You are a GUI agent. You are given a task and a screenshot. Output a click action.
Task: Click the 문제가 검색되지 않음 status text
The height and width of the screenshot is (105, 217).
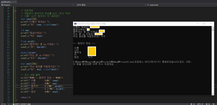coord(23,104)
